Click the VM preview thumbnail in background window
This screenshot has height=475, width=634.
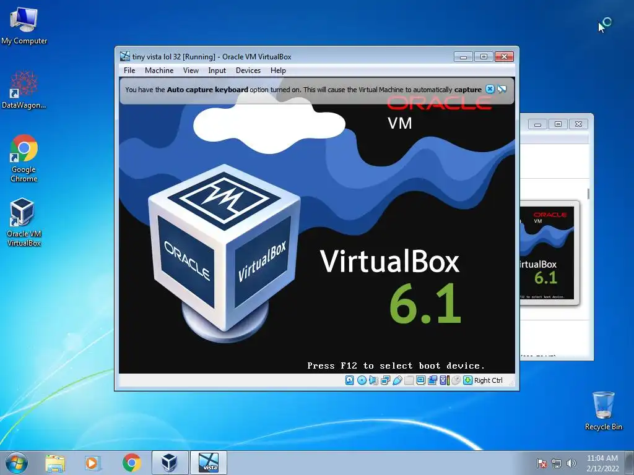point(547,252)
